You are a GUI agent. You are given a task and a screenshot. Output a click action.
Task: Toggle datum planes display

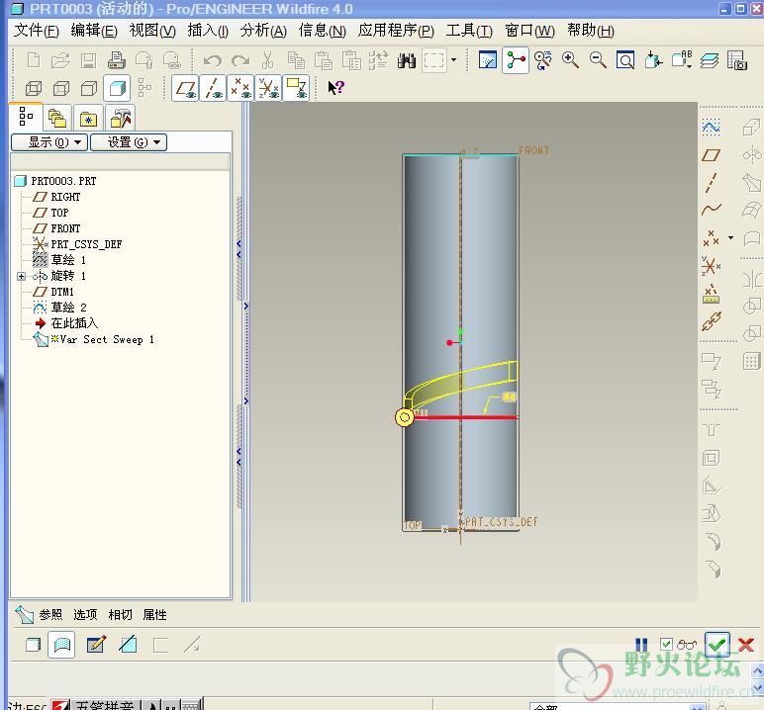[x=185, y=88]
